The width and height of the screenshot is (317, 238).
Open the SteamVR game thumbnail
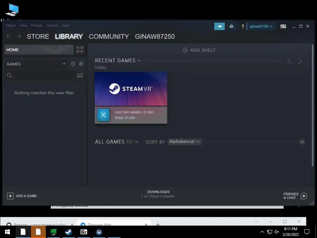click(131, 89)
